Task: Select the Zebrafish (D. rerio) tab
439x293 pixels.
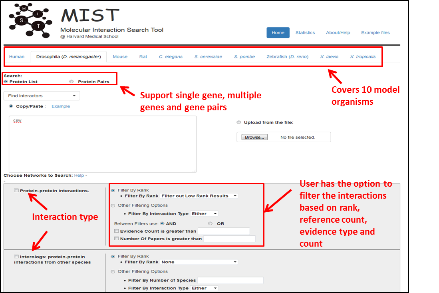Action: (287, 57)
